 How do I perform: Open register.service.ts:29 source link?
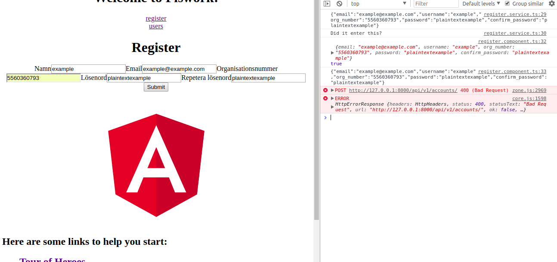click(x=515, y=14)
